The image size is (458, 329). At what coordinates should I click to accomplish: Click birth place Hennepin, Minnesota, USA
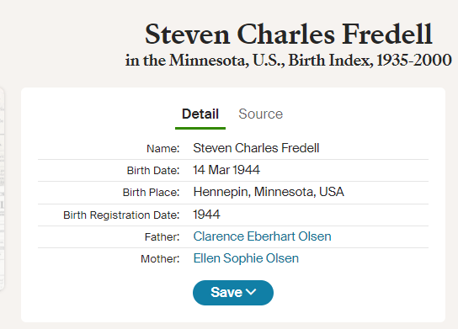click(x=269, y=192)
